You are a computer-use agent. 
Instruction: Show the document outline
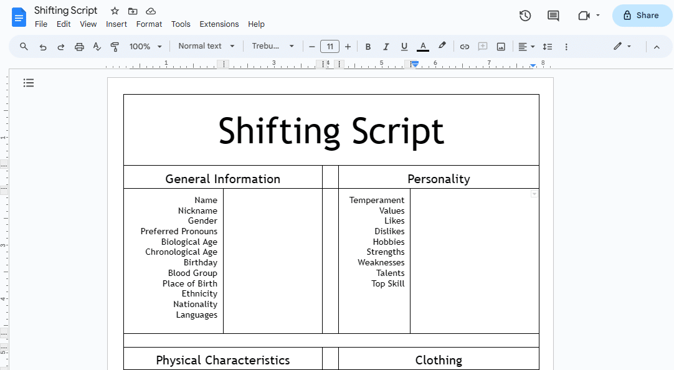[x=29, y=82]
